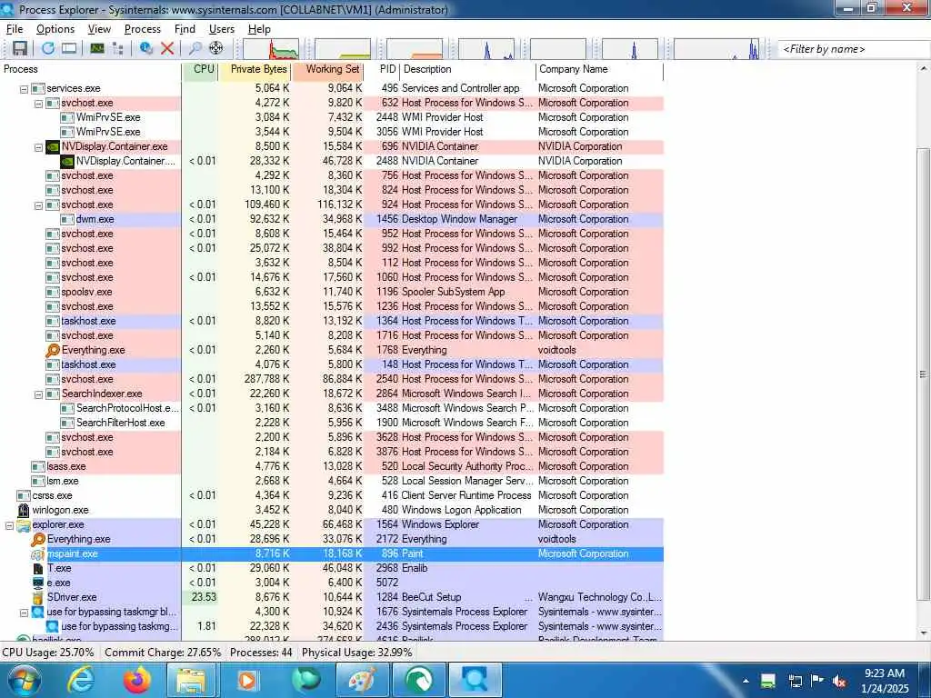Toggle the lower pane toolbar icon

click(69, 48)
